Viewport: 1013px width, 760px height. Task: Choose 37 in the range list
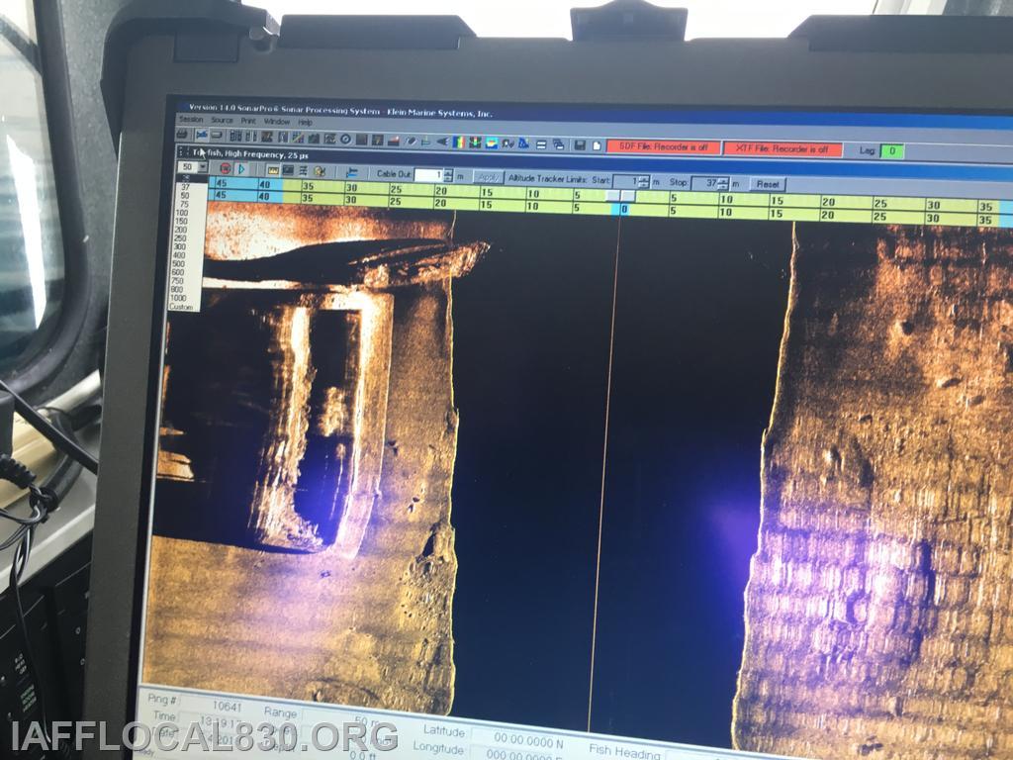pos(186,187)
